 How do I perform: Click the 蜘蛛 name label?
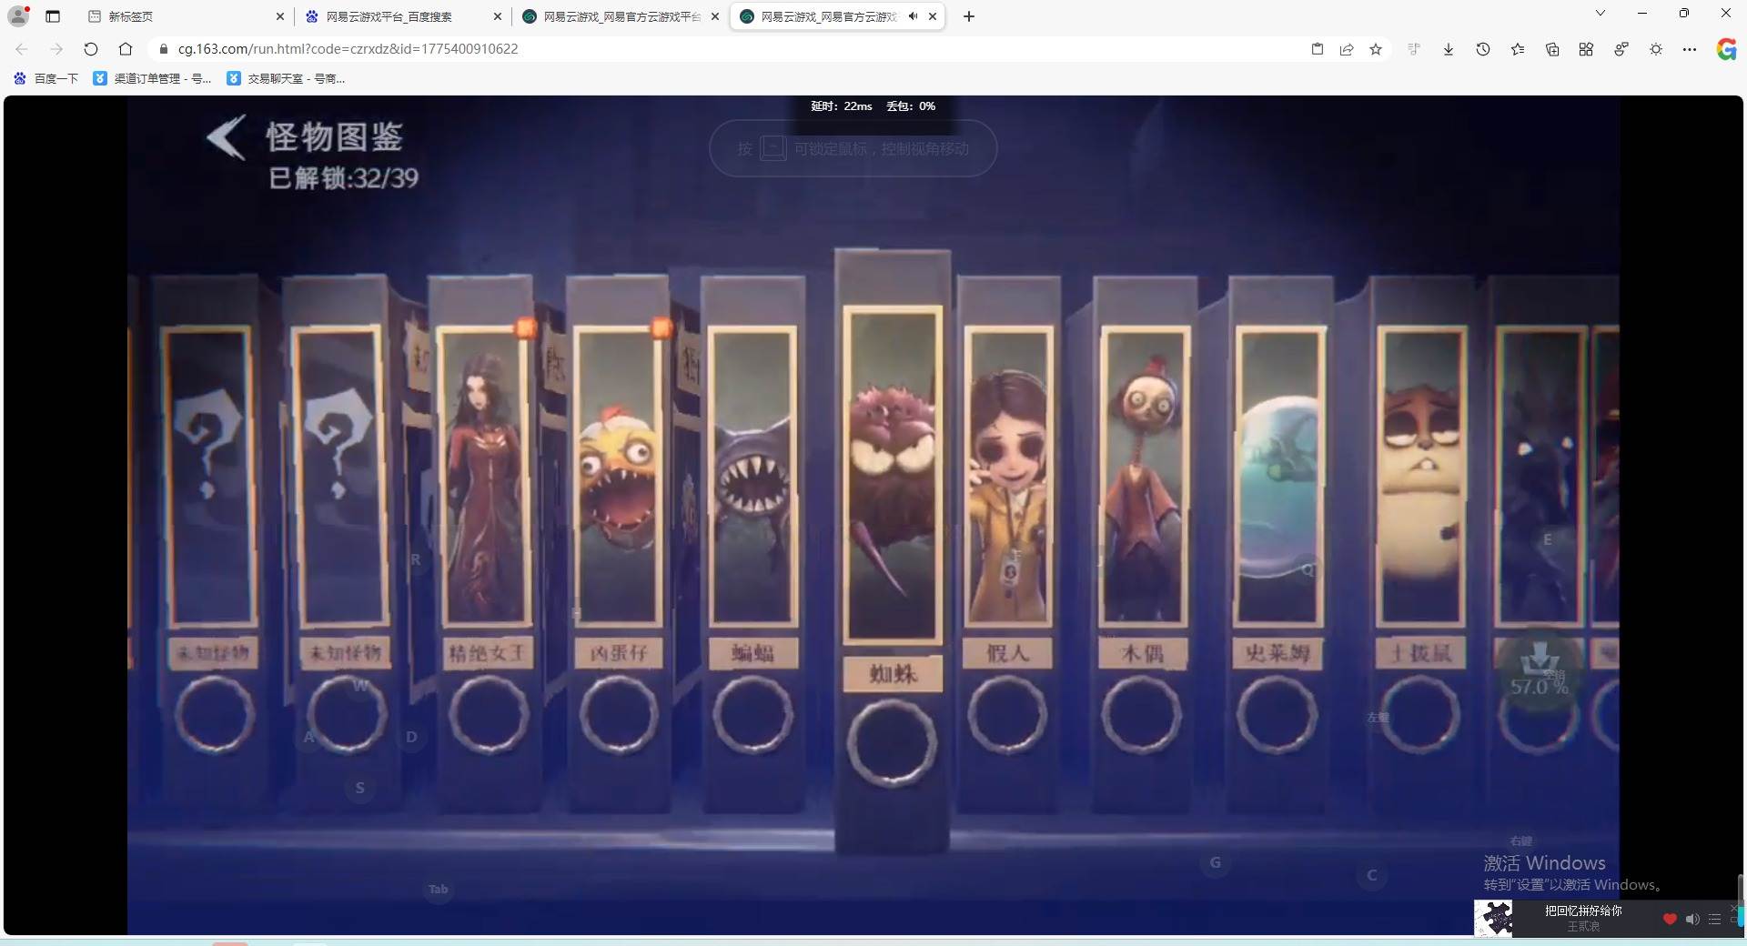(x=893, y=674)
